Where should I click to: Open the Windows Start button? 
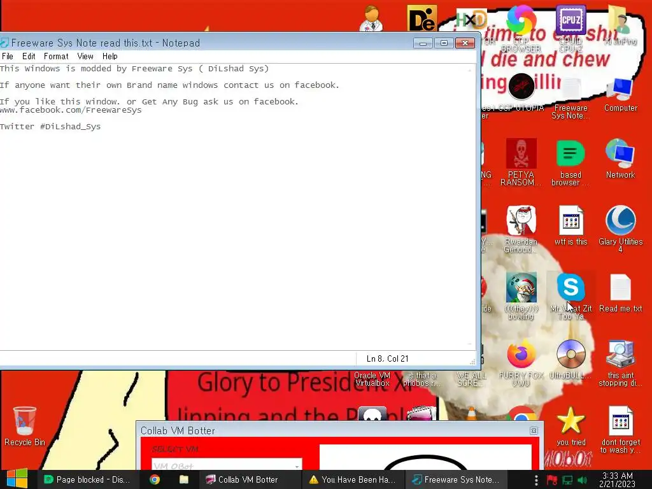[17, 479]
